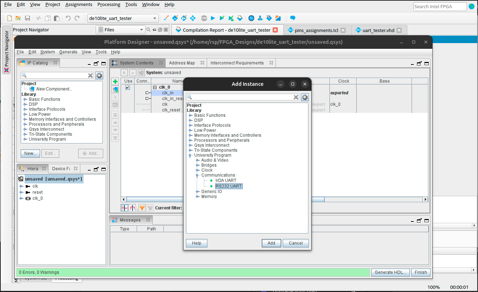Click the IP Catalog settings gear icon
This screenshot has height=292, width=478.
(x=99, y=75)
